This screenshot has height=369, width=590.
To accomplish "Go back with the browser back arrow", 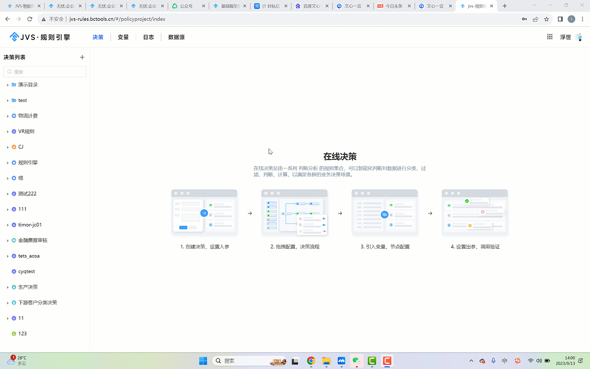I will click(8, 19).
